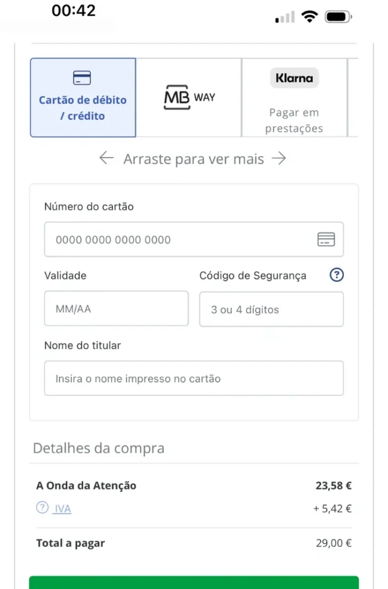
Task: Click the Validade MM/AA field
Action: point(116,309)
